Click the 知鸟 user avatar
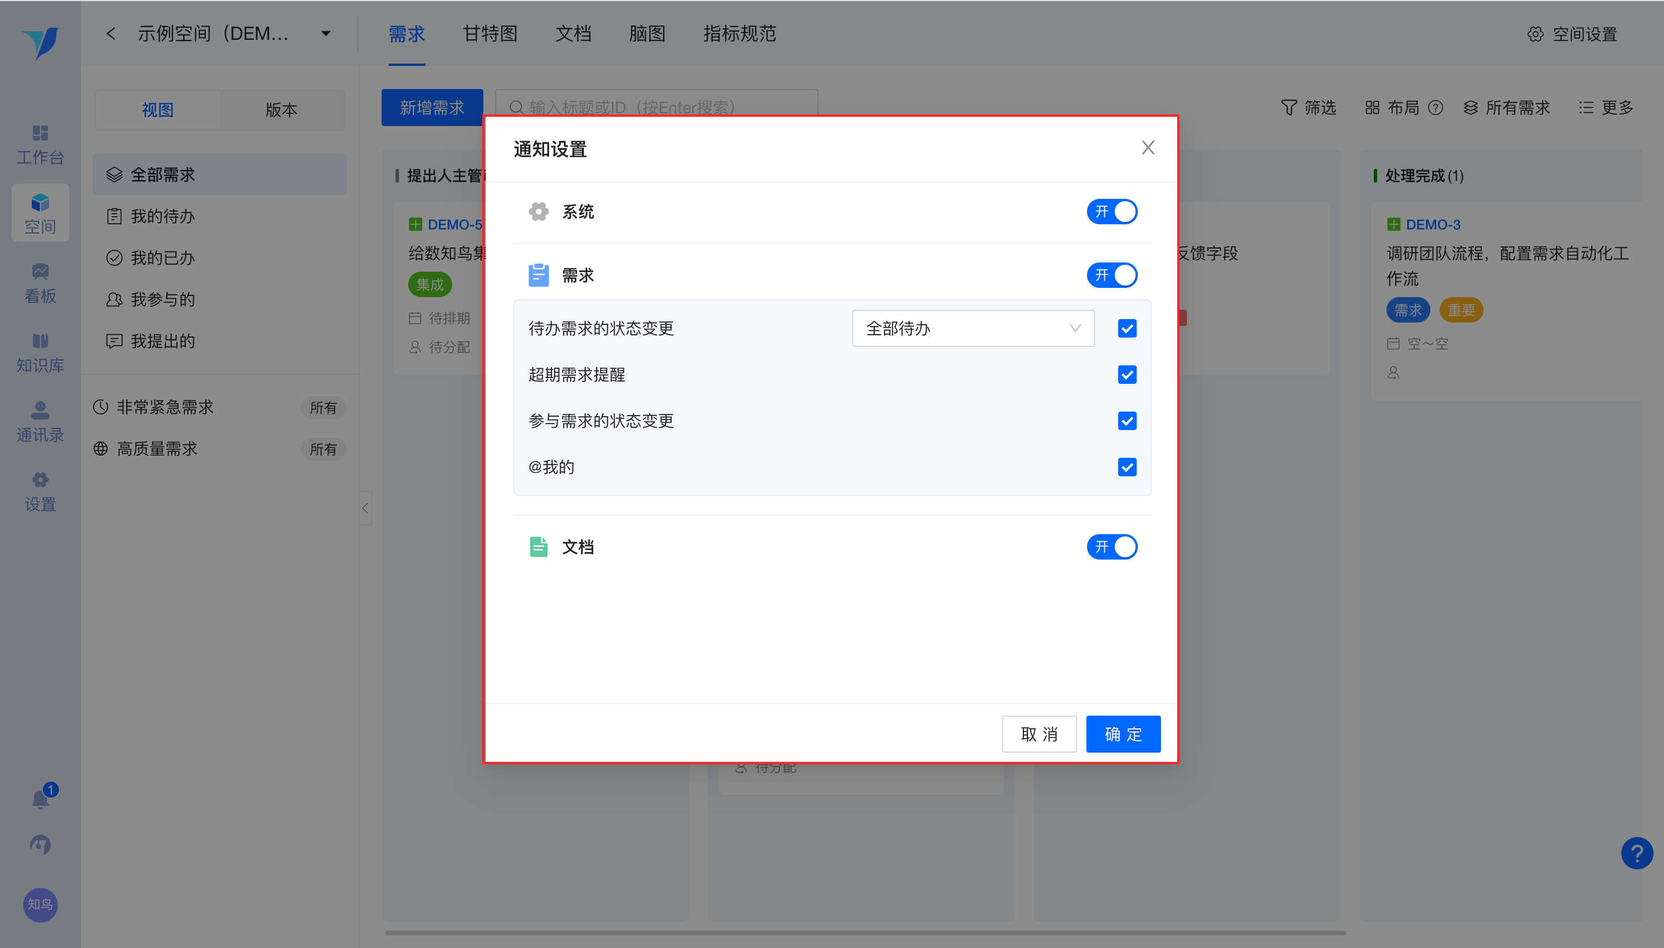The image size is (1664, 948). tap(40, 905)
